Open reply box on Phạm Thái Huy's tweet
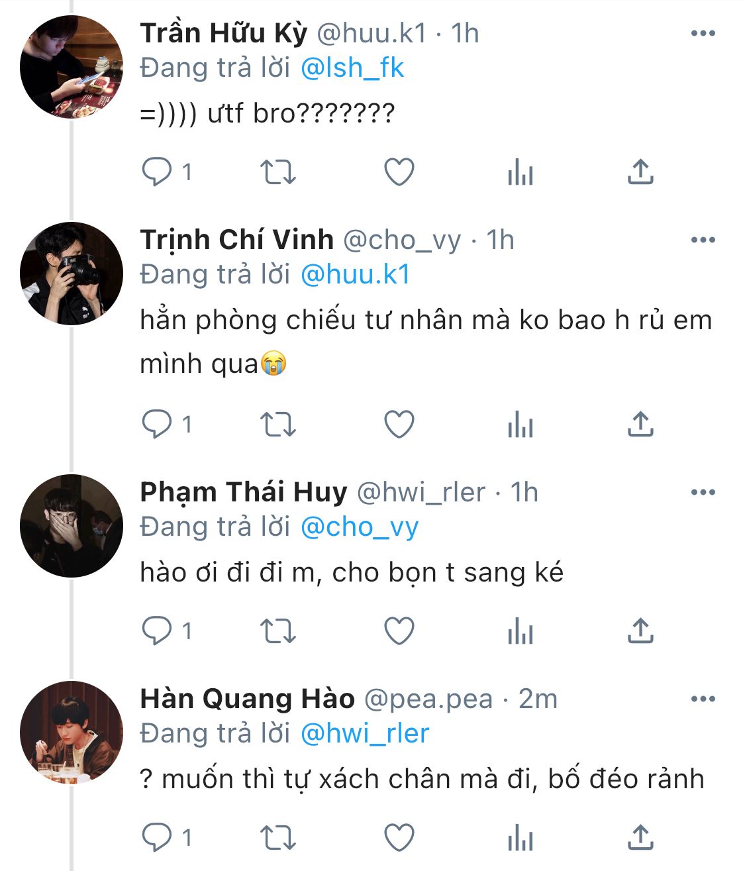This screenshot has width=745, height=871. coord(157,631)
